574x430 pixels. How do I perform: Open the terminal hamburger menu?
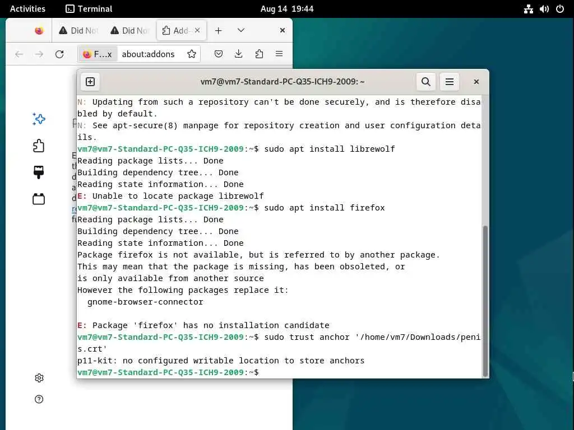450,82
